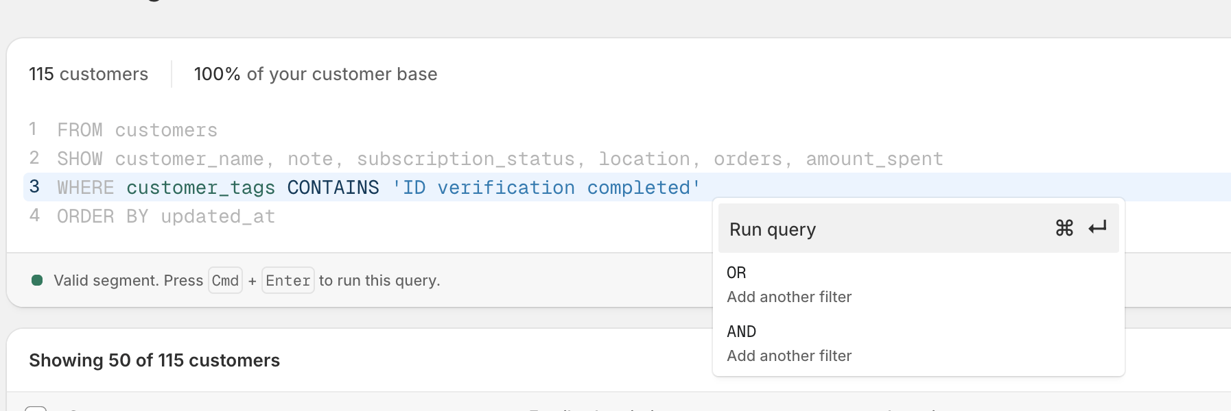Image resolution: width=1231 pixels, height=411 pixels.
Task: Click the Cmd key hint badge
Action: (x=225, y=280)
